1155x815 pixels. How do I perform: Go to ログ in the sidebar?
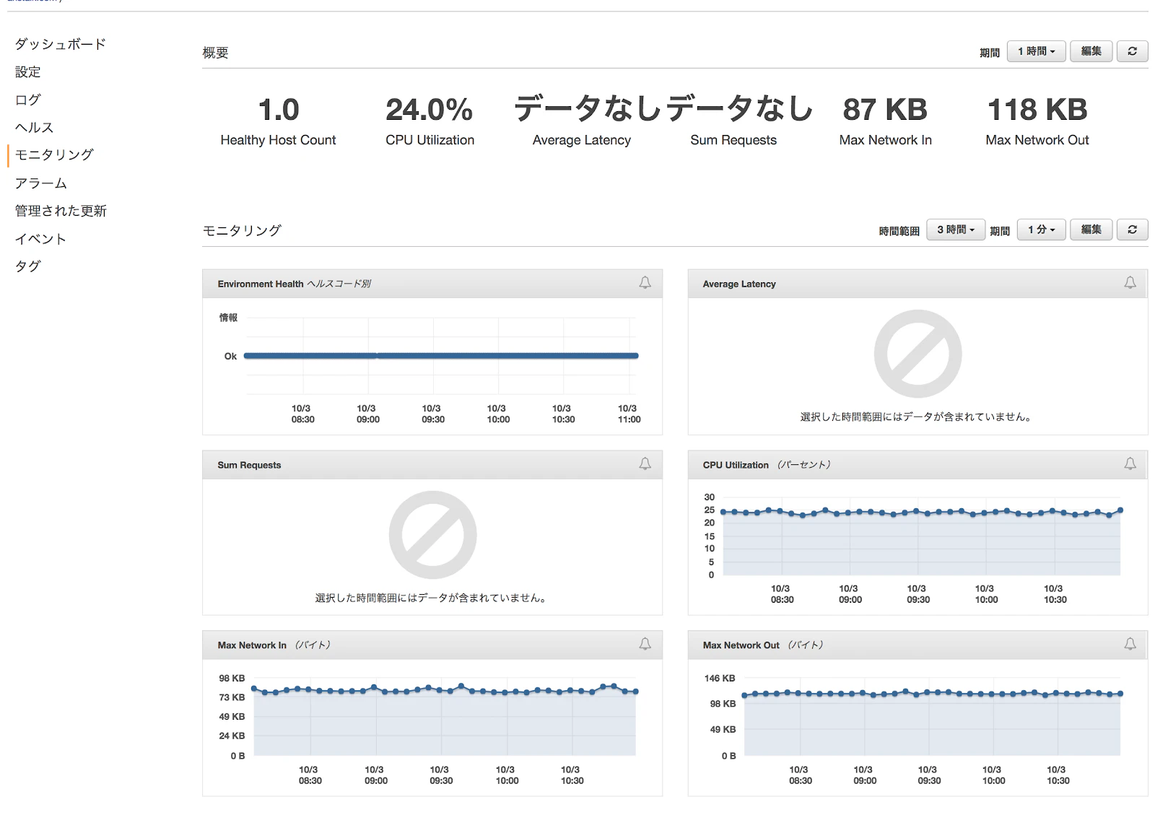[28, 100]
